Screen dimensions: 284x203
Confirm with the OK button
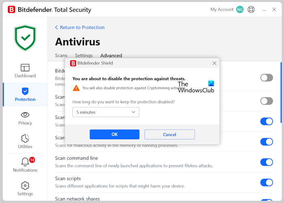pos(114,134)
